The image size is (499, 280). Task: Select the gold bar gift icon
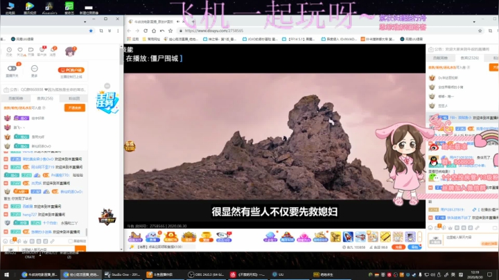[x=385, y=237]
